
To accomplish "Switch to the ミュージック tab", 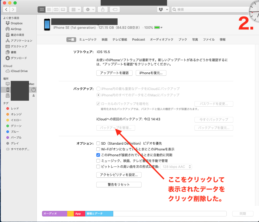I will click(88, 40).
